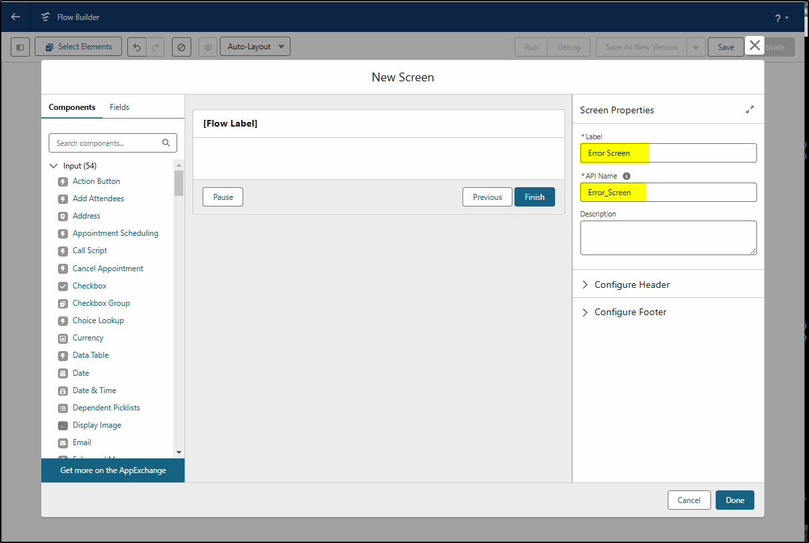Click Done to confirm the screen
This screenshot has height=543, width=809.
[x=734, y=500]
